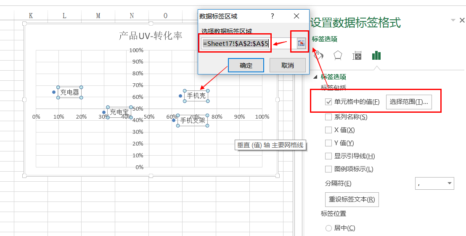Enable the Y 值 checkbox

click(x=328, y=143)
